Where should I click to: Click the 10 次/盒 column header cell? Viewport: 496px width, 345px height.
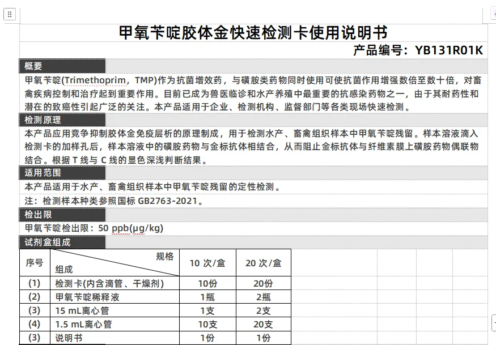[208, 262]
